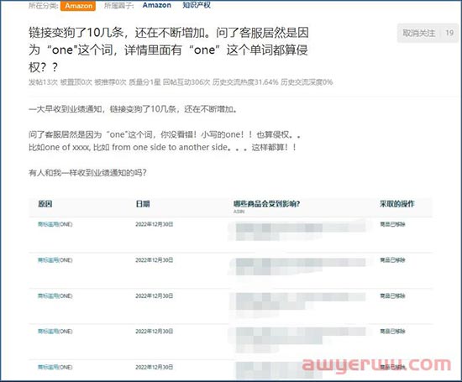Screen dimensions: 462x382
Task: Click the orange Amazon category tag
Action: (78, 6)
